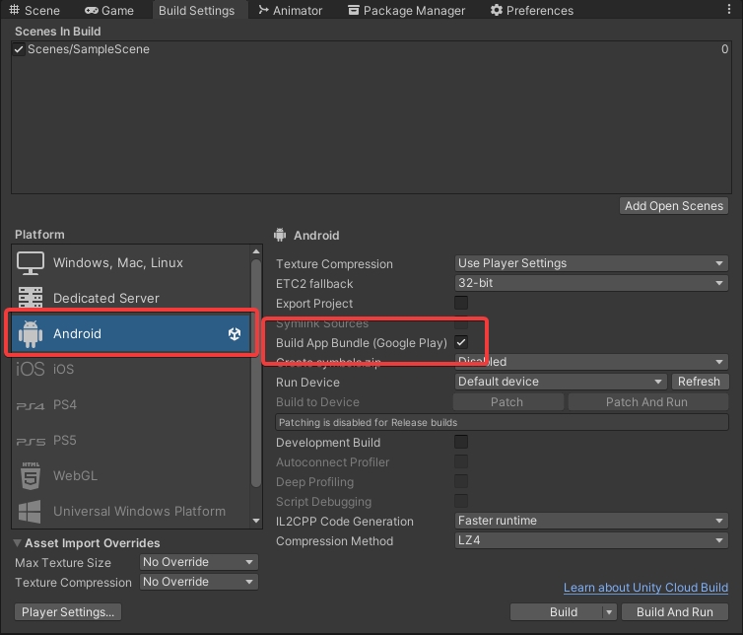The image size is (743, 635).
Task: Choose the PS4 platform icon
Action: 31,405
